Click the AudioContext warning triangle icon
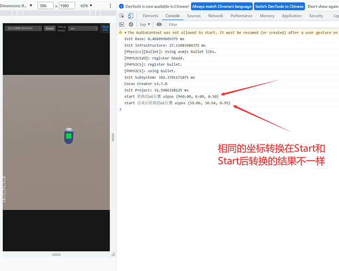The image size is (339, 271). coord(120,33)
